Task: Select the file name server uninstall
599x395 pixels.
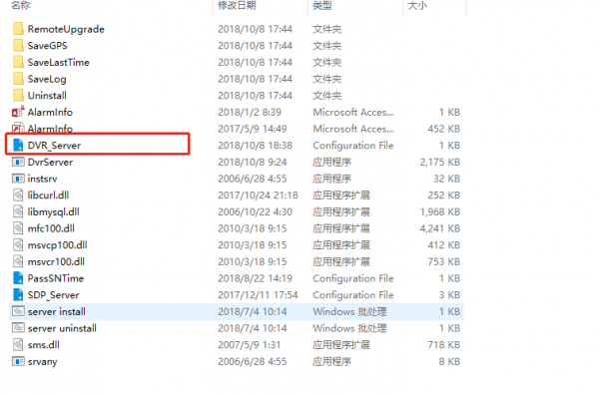Action: tap(62, 328)
